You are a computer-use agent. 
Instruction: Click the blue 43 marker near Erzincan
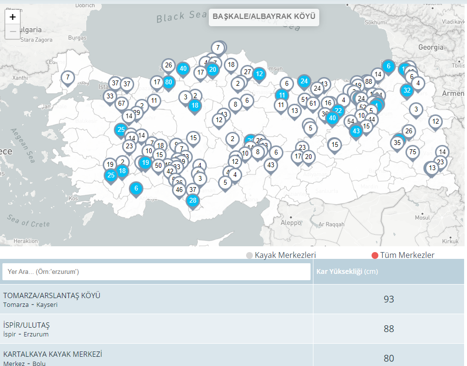(356, 131)
